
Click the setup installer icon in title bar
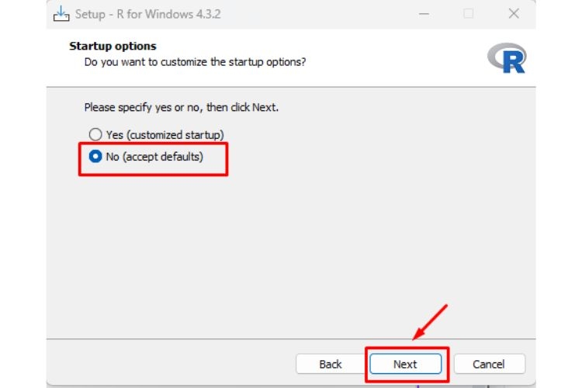point(61,14)
